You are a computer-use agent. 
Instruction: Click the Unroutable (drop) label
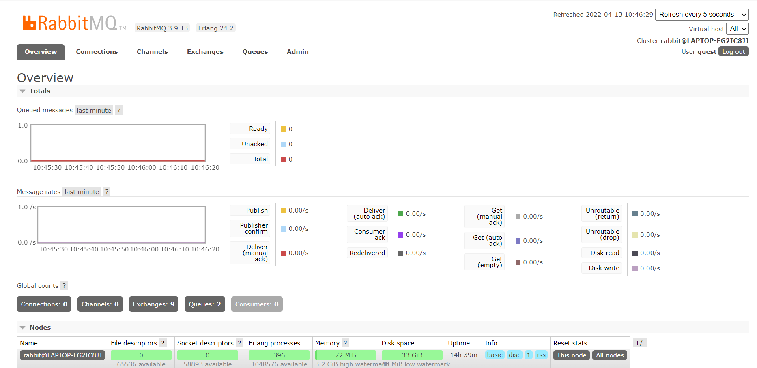(x=602, y=234)
